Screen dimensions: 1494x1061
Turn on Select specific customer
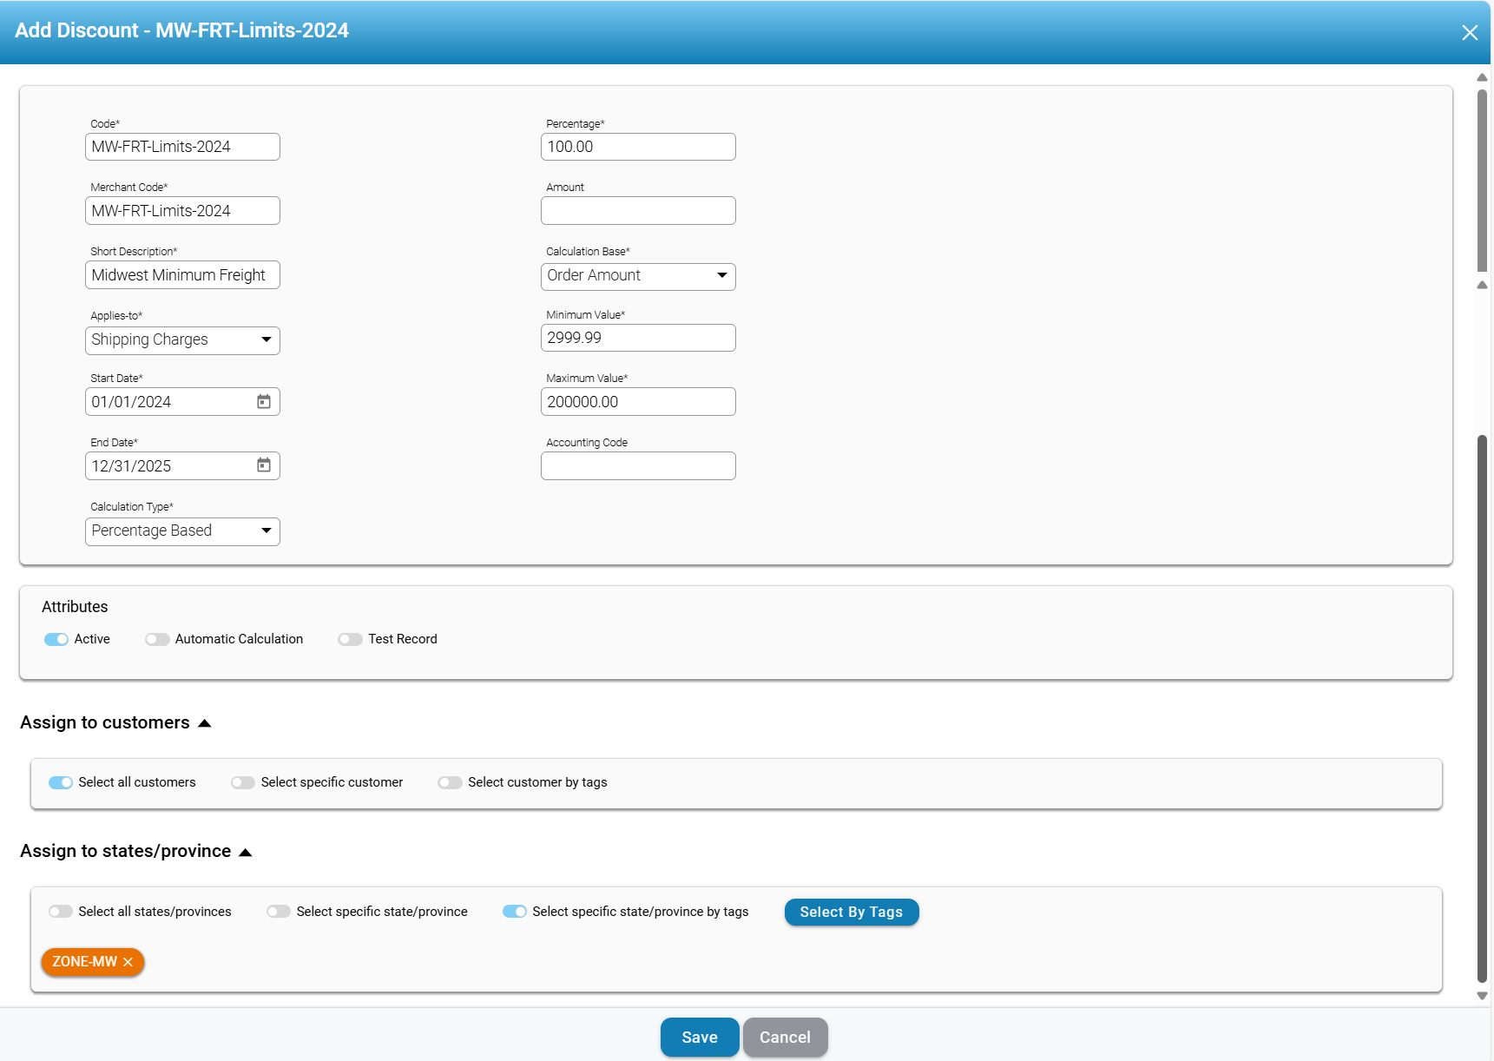click(243, 782)
